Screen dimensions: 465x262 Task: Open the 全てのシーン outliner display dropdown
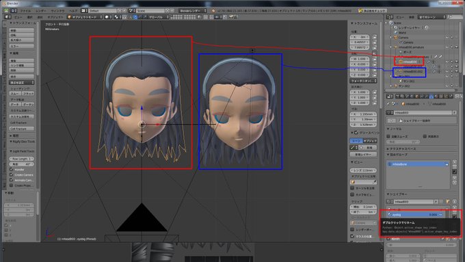(x=431, y=17)
